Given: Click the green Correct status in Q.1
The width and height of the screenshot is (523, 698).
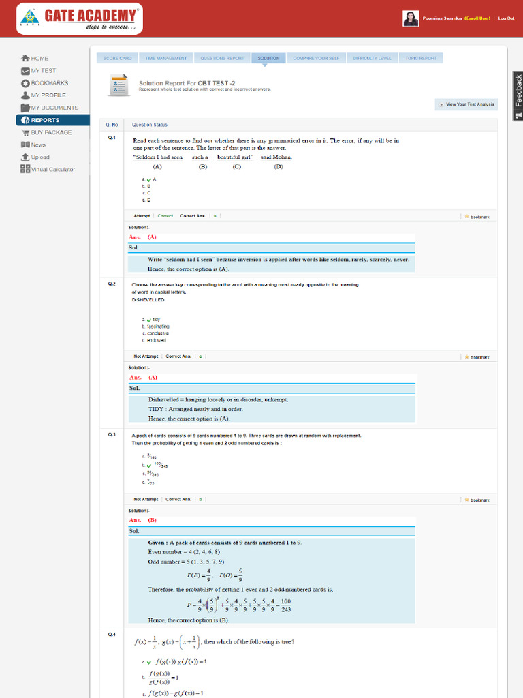Looking at the screenshot, I should (165, 216).
